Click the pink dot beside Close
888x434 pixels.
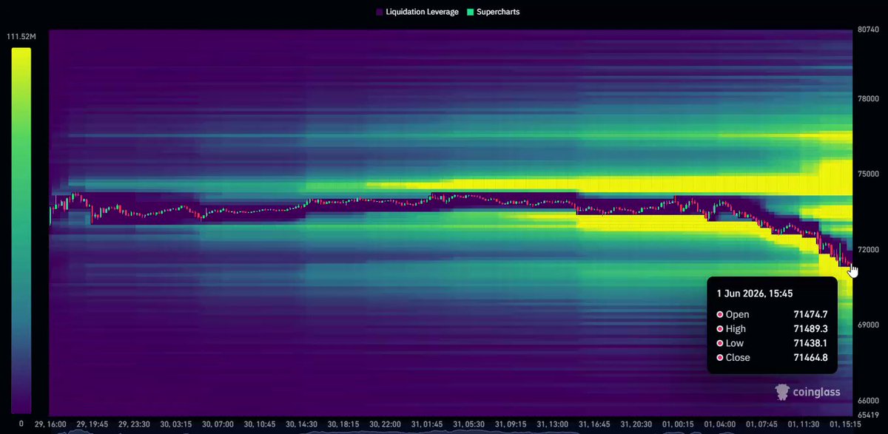[x=719, y=358]
